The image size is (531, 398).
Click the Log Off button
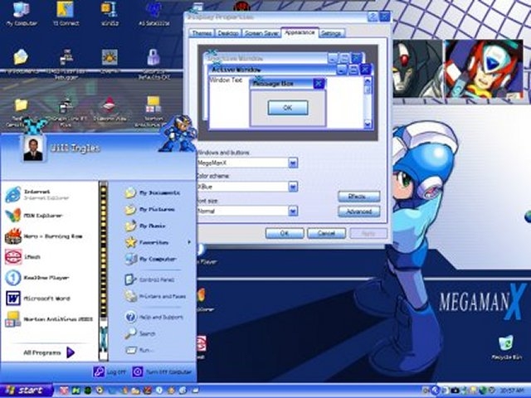[x=110, y=372]
